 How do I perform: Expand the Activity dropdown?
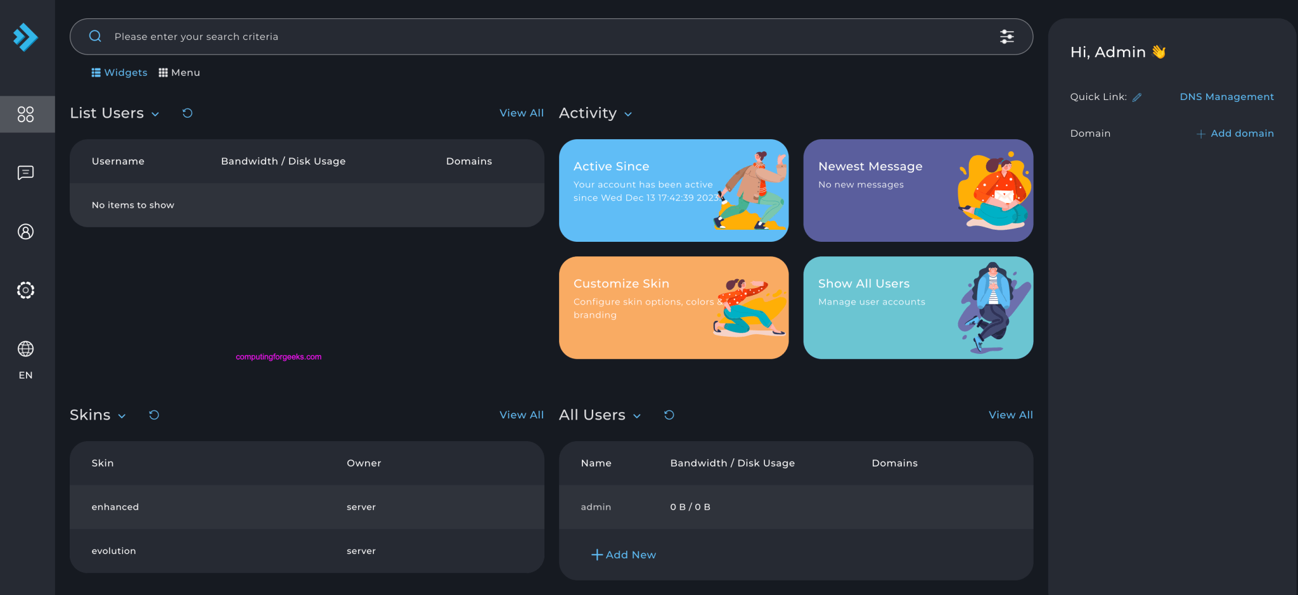(628, 115)
